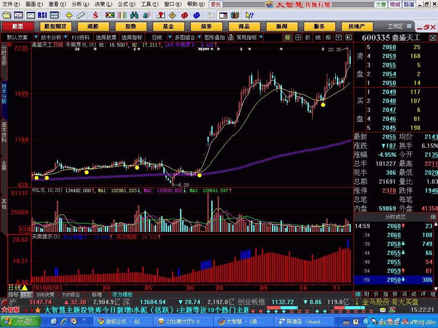Click Internet Explorer quick launch icon
The height and width of the screenshot is (328, 438).
(64, 321)
